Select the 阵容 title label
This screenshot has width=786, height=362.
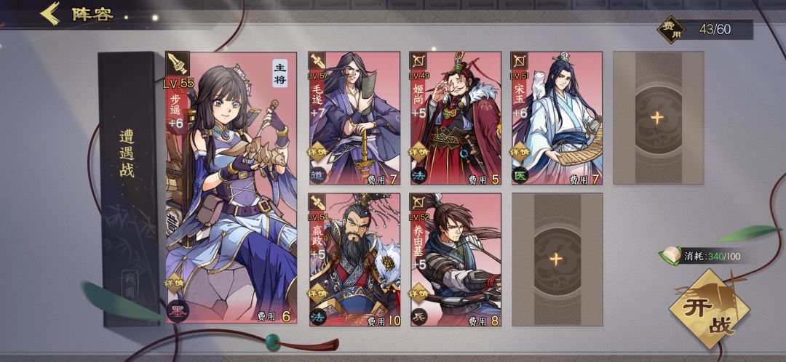(92, 14)
